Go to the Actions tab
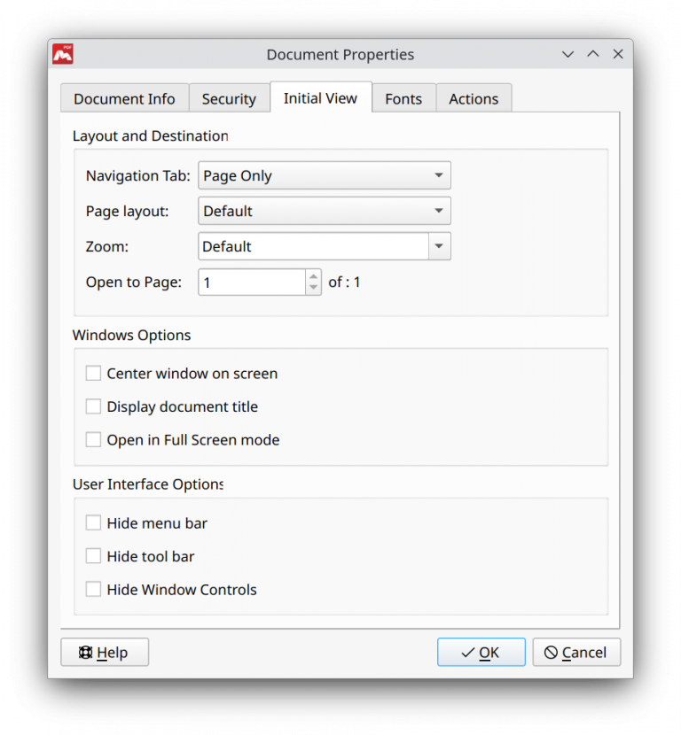The height and width of the screenshot is (735, 681). pyautogui.click(x=474, y=98)
